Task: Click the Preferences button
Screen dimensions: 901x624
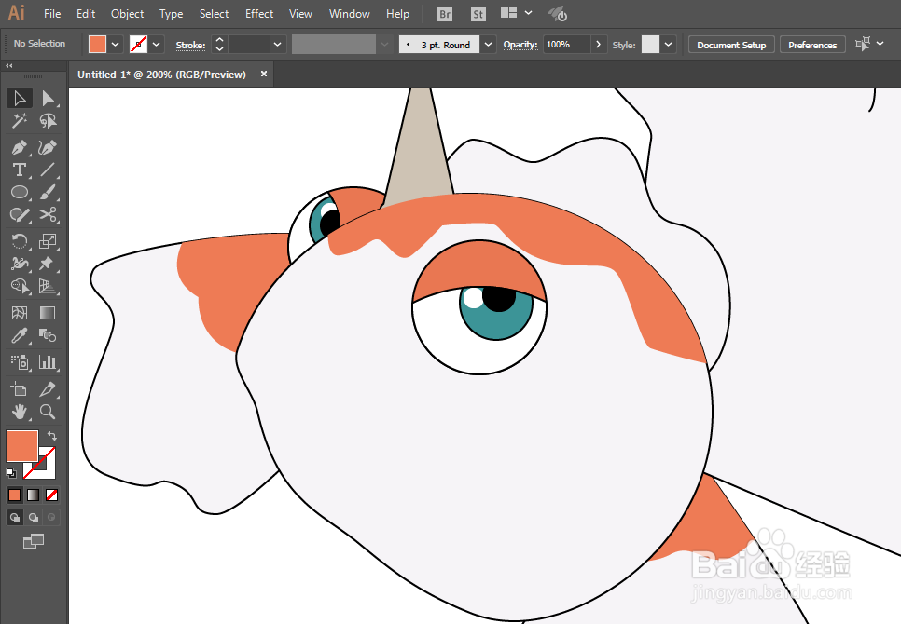Action: point(812,45)
